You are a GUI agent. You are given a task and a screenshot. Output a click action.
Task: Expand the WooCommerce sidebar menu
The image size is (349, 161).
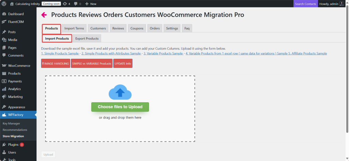pos(19,66)
